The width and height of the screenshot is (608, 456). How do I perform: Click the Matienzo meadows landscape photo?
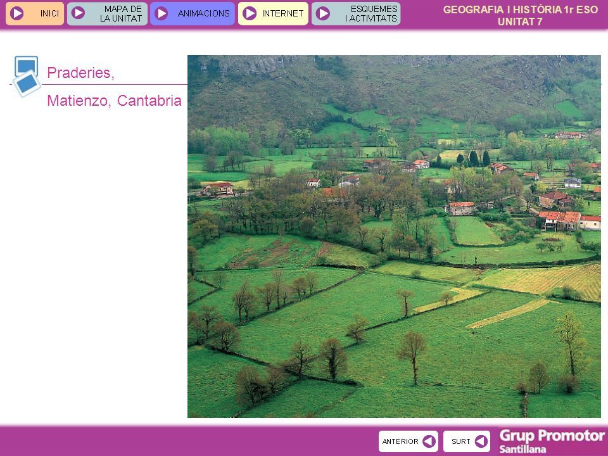[x=394, y=236]
